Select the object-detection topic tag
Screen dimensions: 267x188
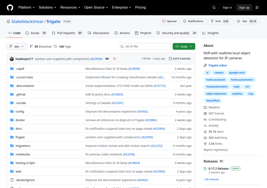tap(216, 94)
